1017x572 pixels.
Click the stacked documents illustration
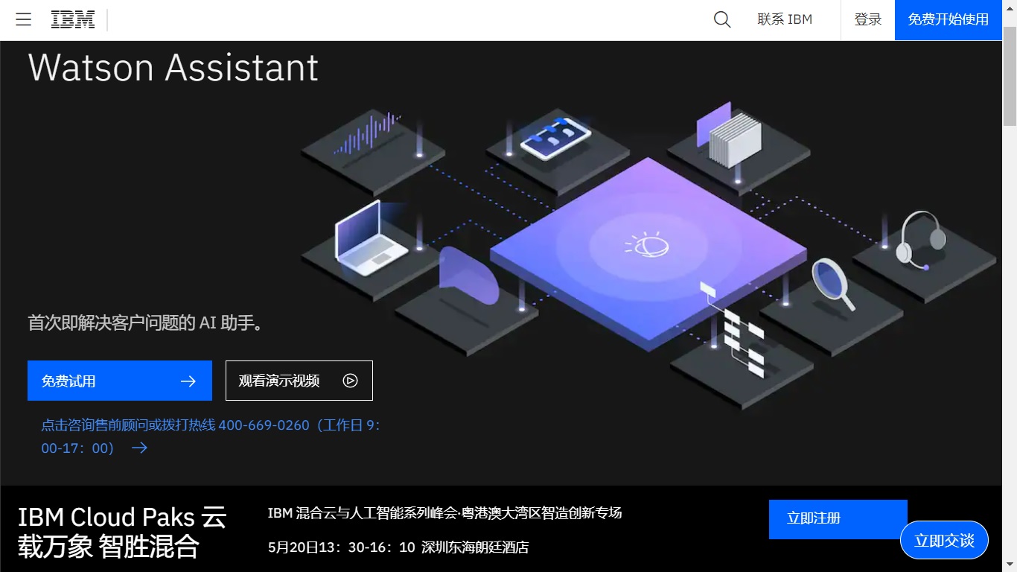pos(730,136)
